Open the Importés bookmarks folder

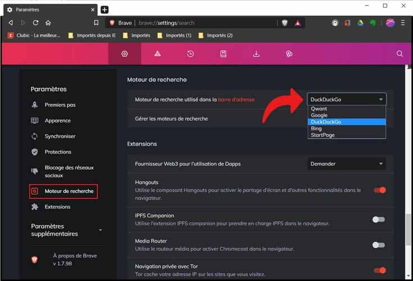tap(137, 35)
